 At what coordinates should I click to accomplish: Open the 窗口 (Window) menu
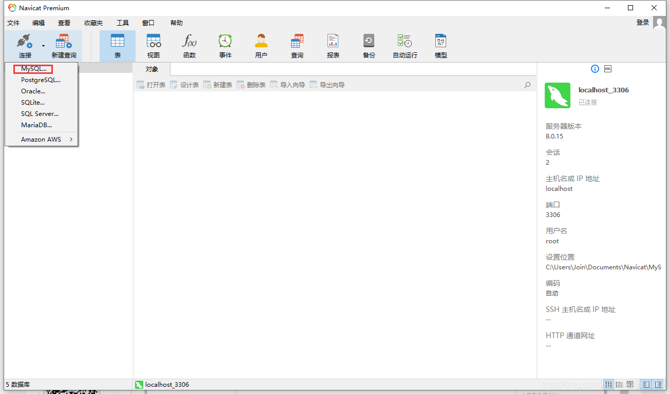148,23
